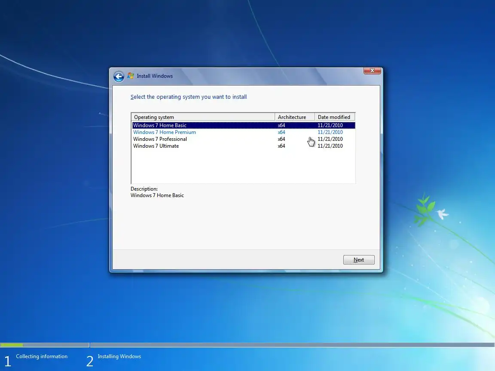
Task: Click x64 in the Professional row
Action: tap(281, 139)
